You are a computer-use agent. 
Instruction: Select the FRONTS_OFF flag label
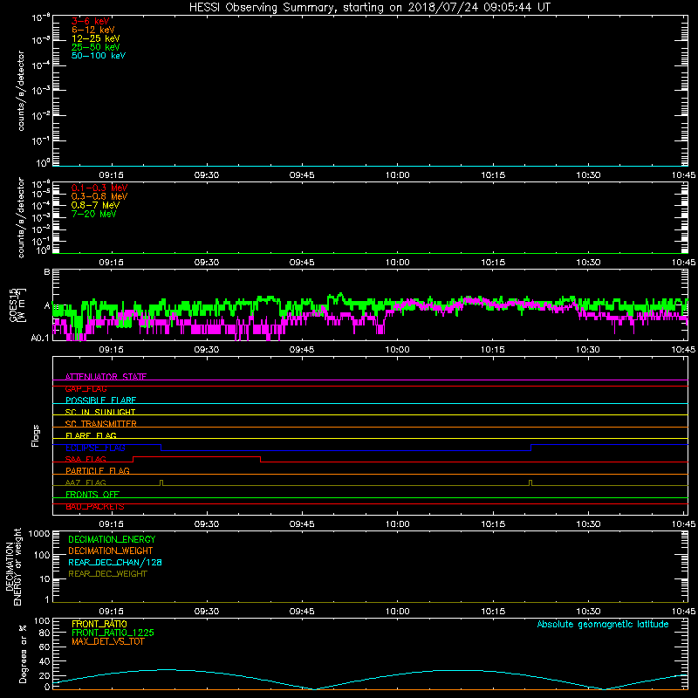coord(92,494)
